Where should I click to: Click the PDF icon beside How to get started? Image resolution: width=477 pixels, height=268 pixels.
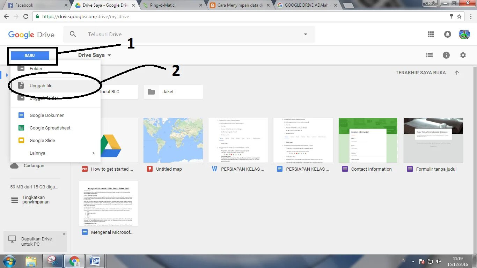pos(85,169)
